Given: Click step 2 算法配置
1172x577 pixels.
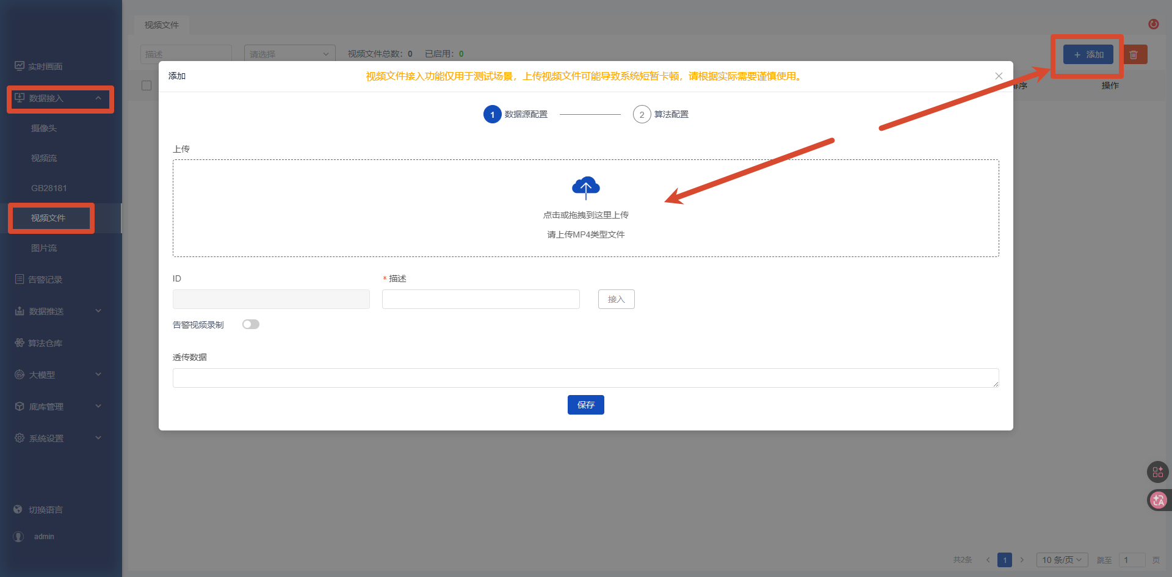Looking at the screenshot, I should pos(661,114).
